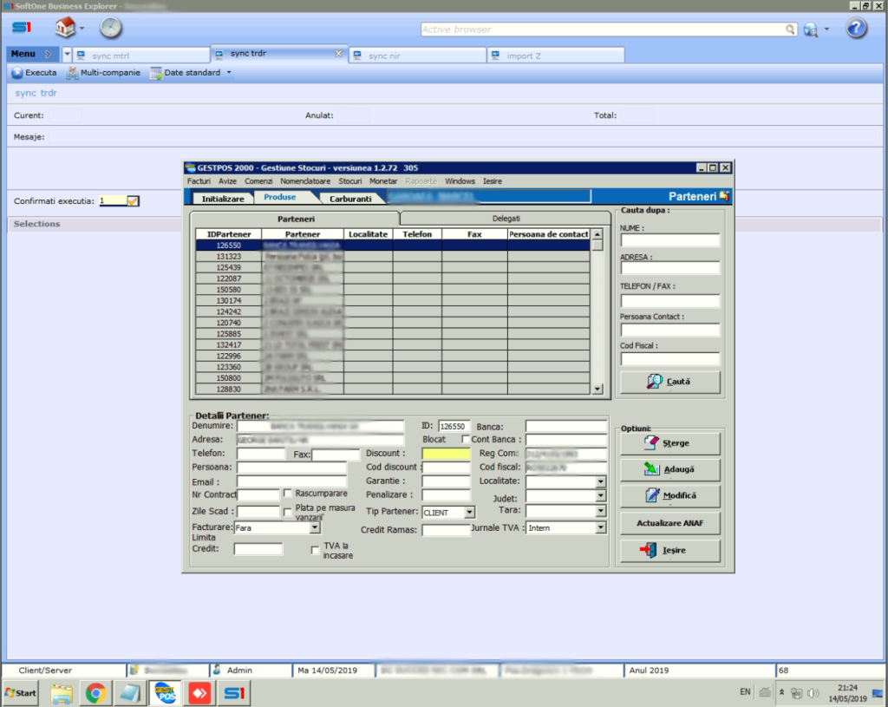
Task: Expand the Date standard dropdown arrow
Action: click(229, 73)
